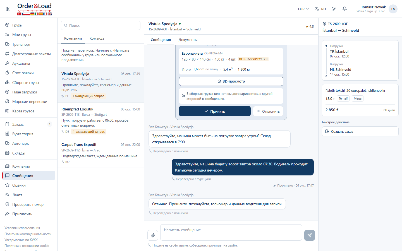Send message with the paper plane button
This screenshot has width=402, height=251.
point(310,235)
